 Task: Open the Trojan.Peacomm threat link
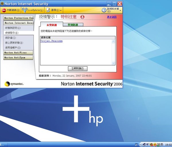[51, 41]
